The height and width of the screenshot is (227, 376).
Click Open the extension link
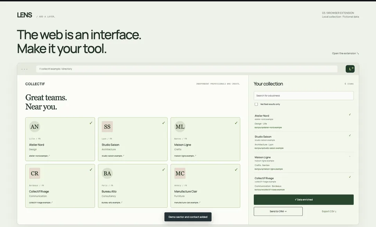345,54
